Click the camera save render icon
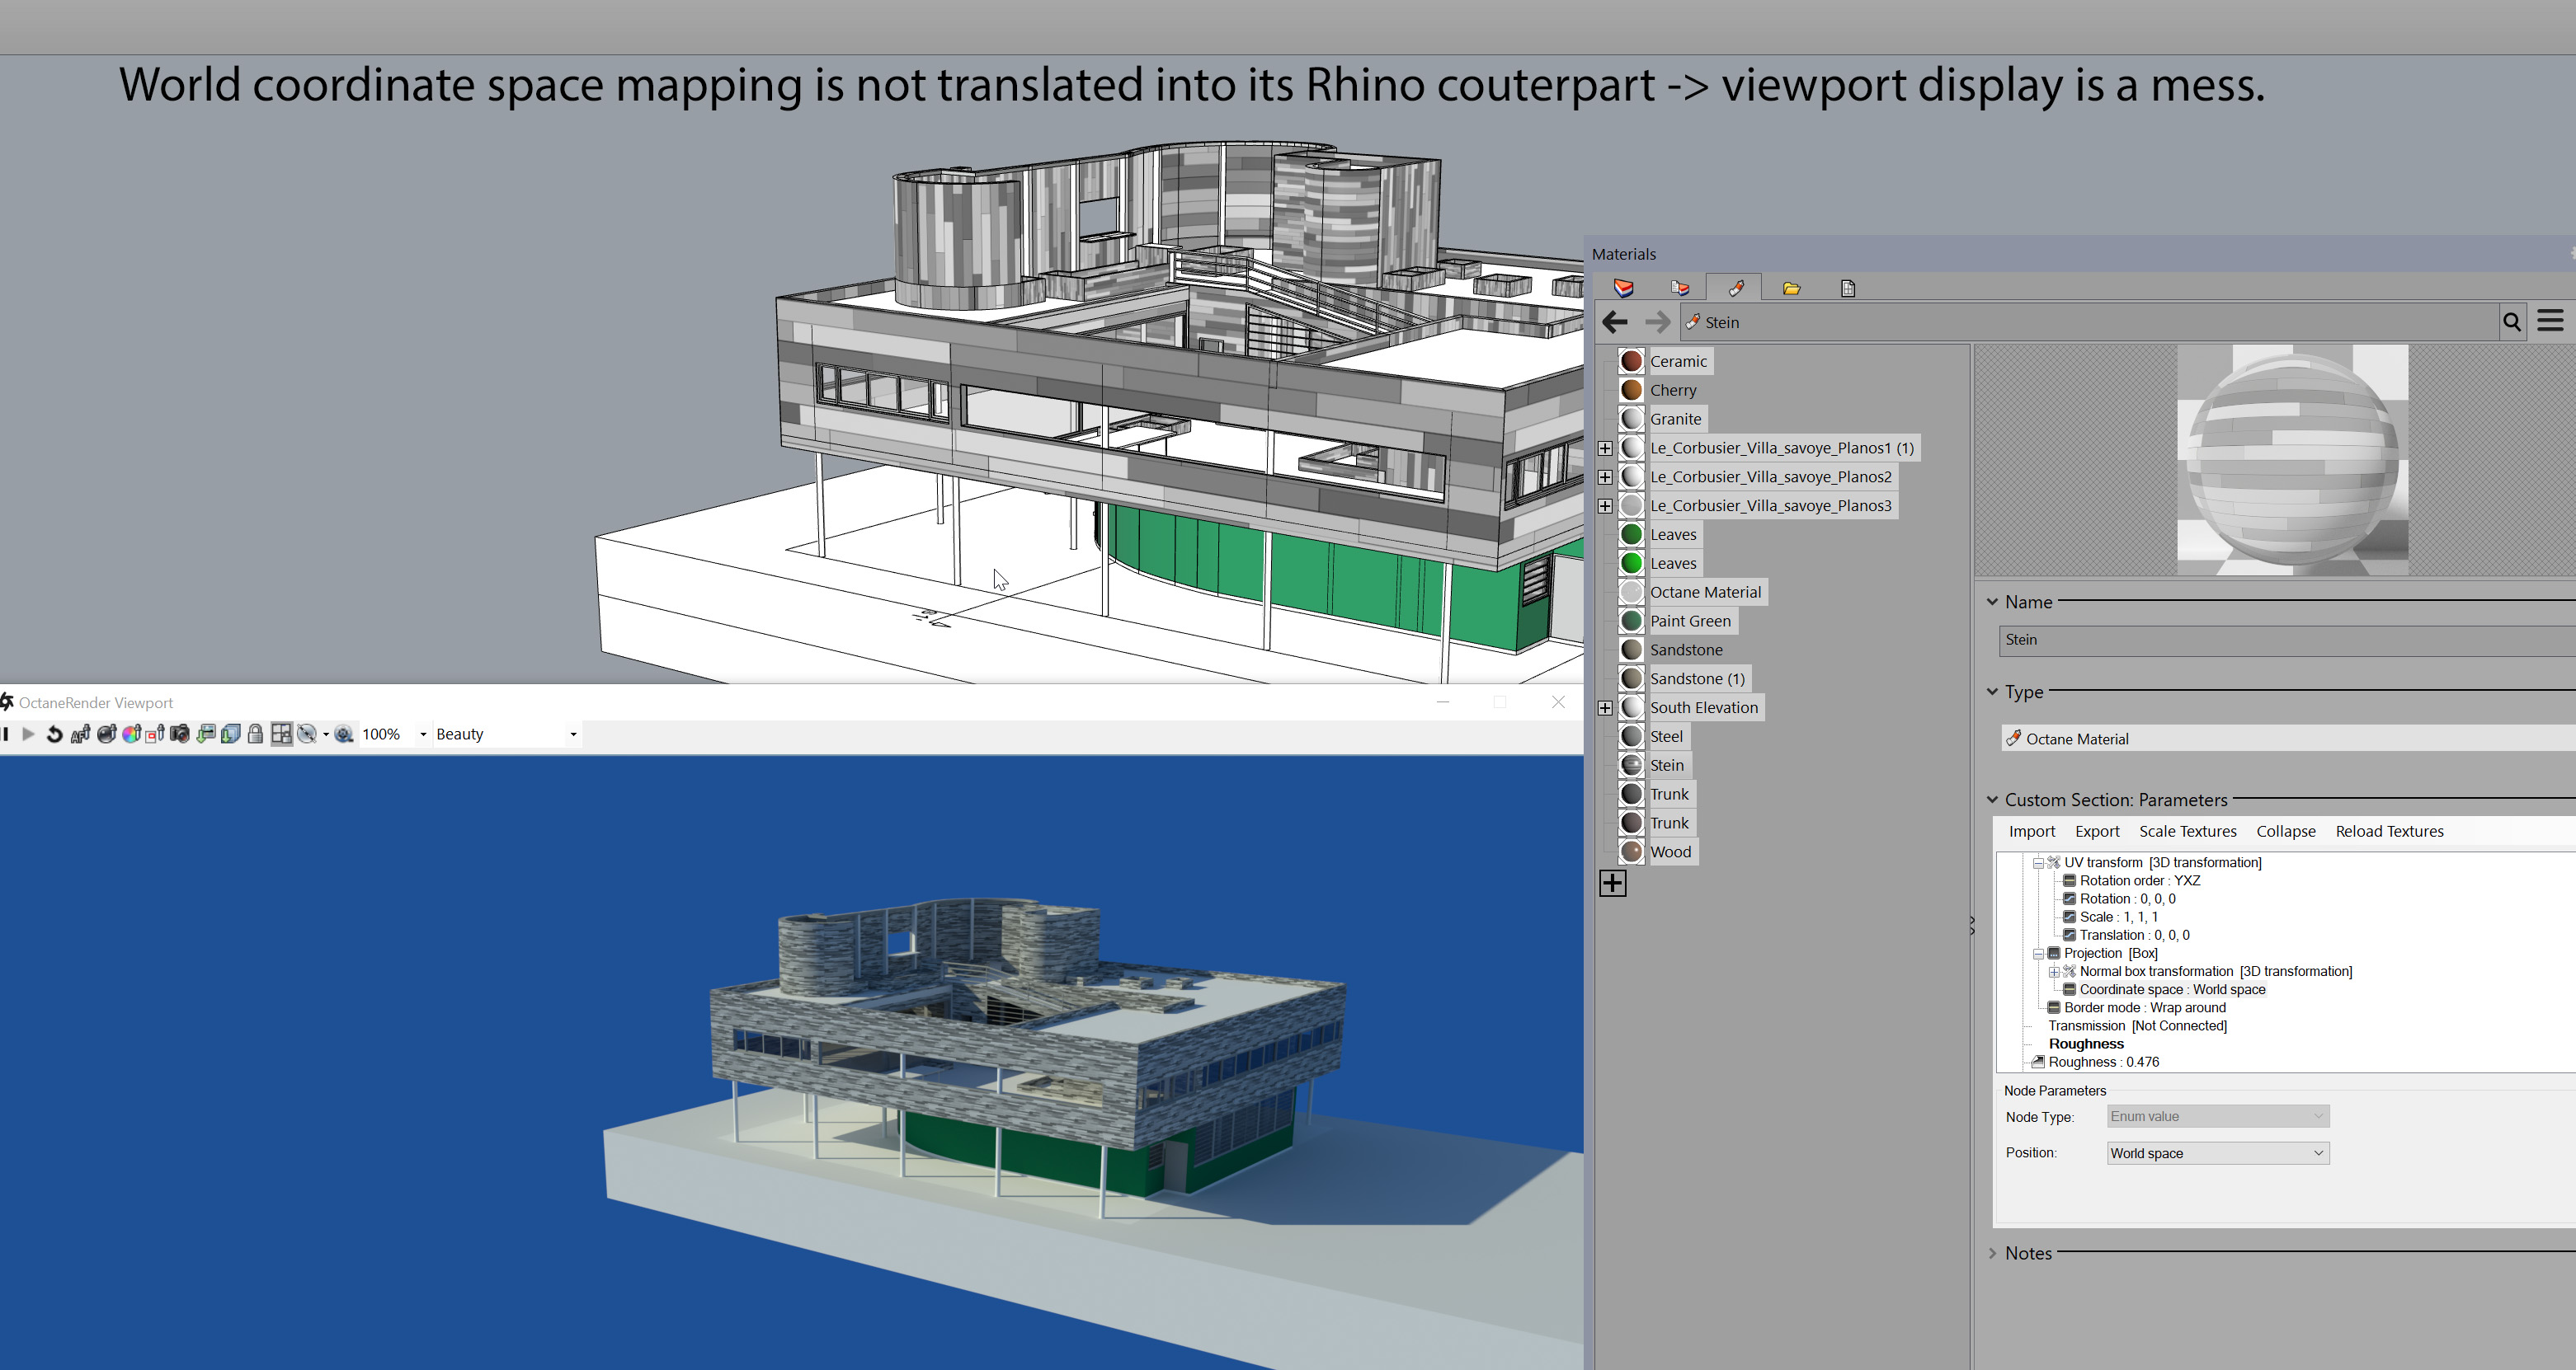Viewport: 2576px width, 1370px height. coord(180,734)
